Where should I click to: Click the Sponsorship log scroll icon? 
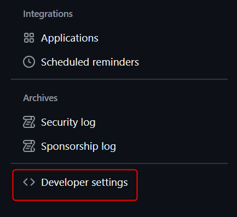point(29,146)
